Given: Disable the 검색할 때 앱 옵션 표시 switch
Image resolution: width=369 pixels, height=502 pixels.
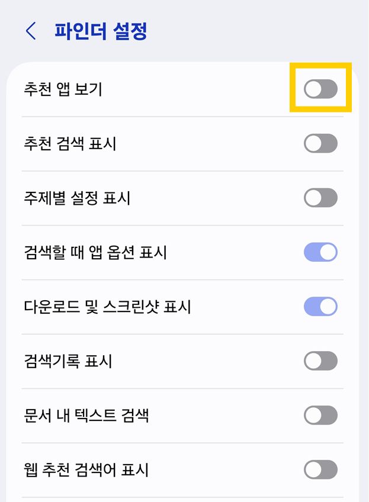Looking at the screenshot, I should tap(320, 252).
